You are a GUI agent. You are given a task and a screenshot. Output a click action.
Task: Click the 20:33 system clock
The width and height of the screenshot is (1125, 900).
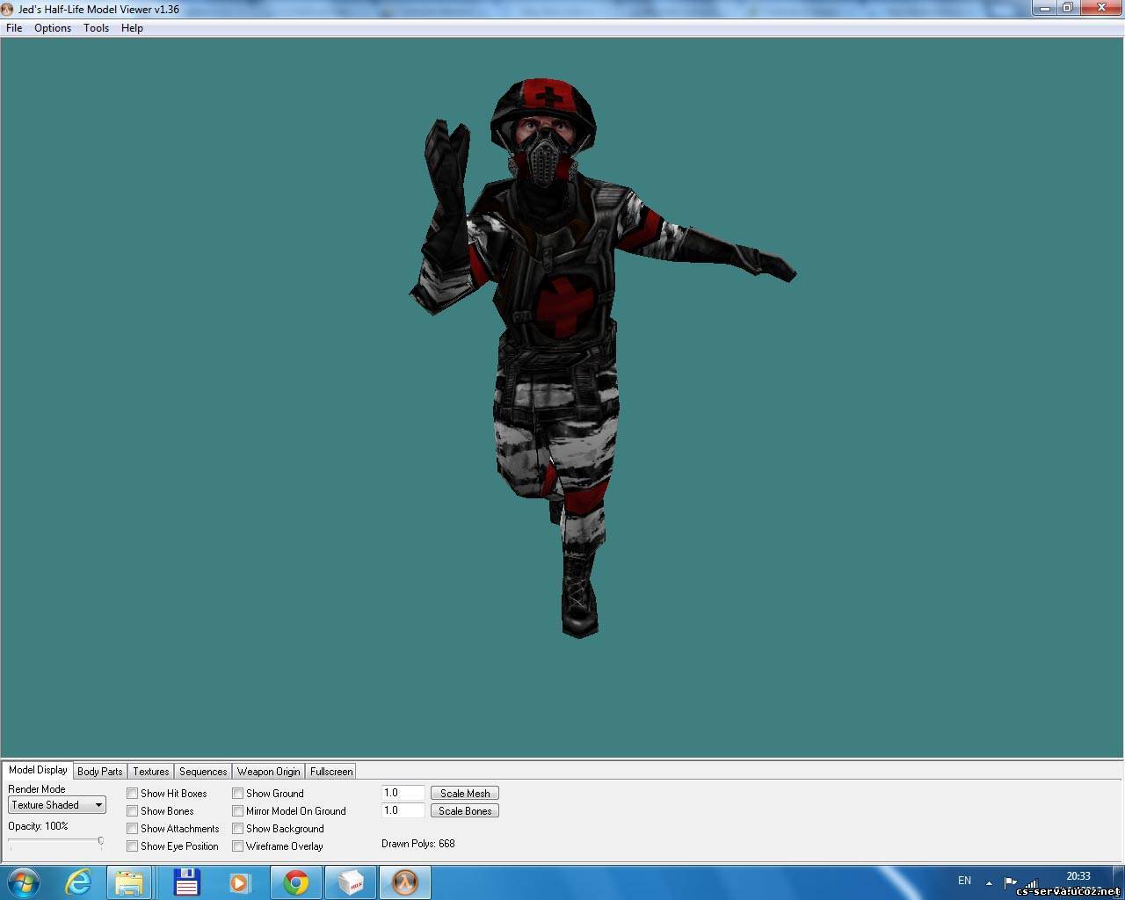click(x=1078, y=876)
